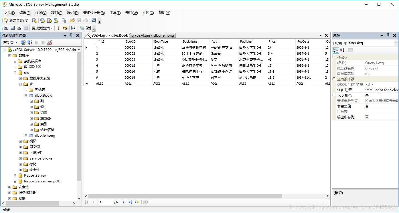Collapse the 查询设计器 property category
The height and width of the screenshot is (213, 399).
tap(334, 79)
